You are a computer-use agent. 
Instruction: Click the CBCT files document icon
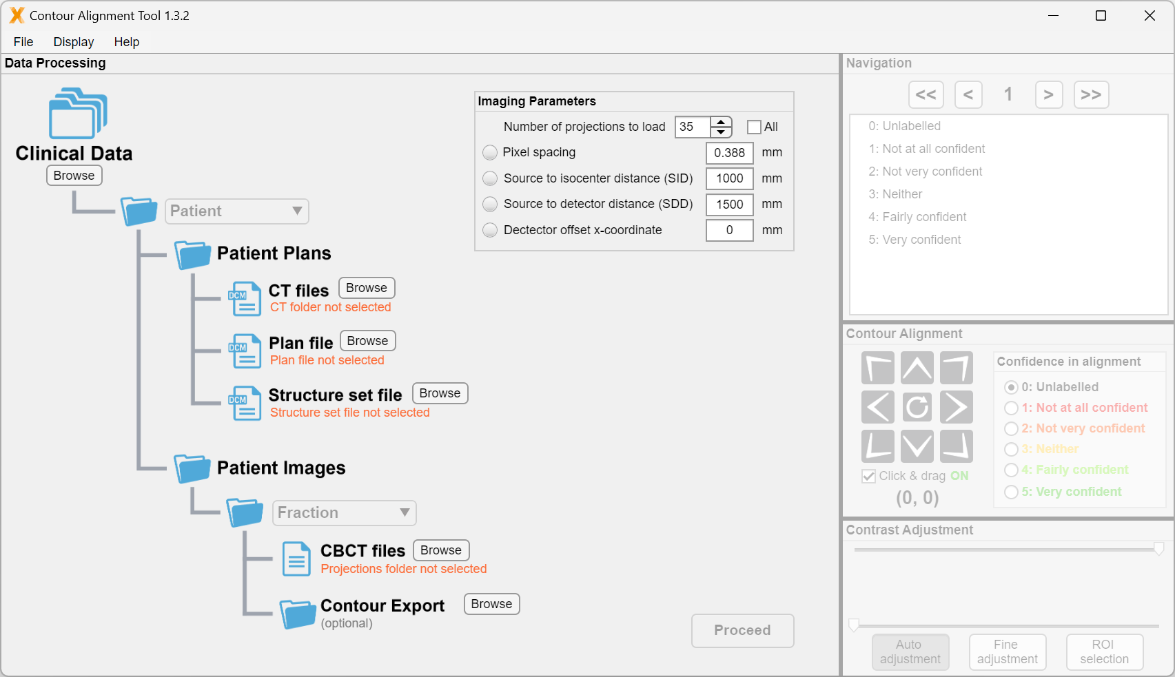point(296,559)
